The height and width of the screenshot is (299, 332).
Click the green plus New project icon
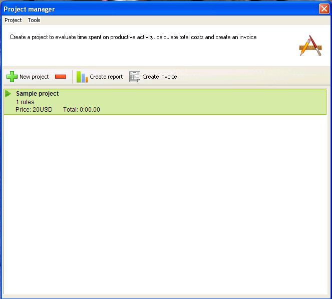pyautogui.click(x=12, y=77)
